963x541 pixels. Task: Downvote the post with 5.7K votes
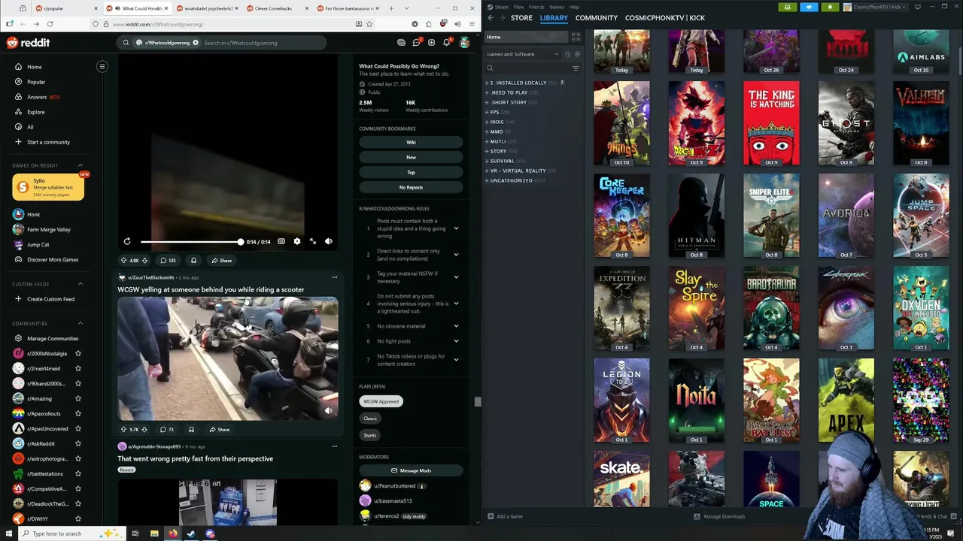pyautogui.click(x=145, y=430)
